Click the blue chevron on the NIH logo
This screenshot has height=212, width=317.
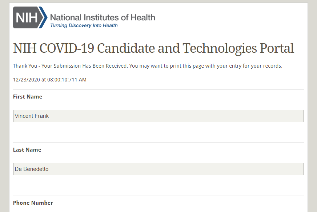coord(44,17)
